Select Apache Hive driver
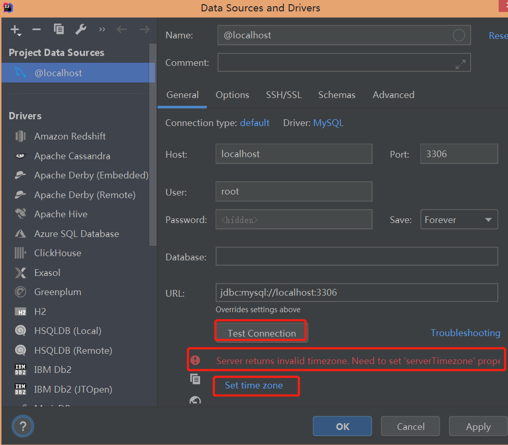The width and height of the screenshot is (508, 445). click(61, 214)
